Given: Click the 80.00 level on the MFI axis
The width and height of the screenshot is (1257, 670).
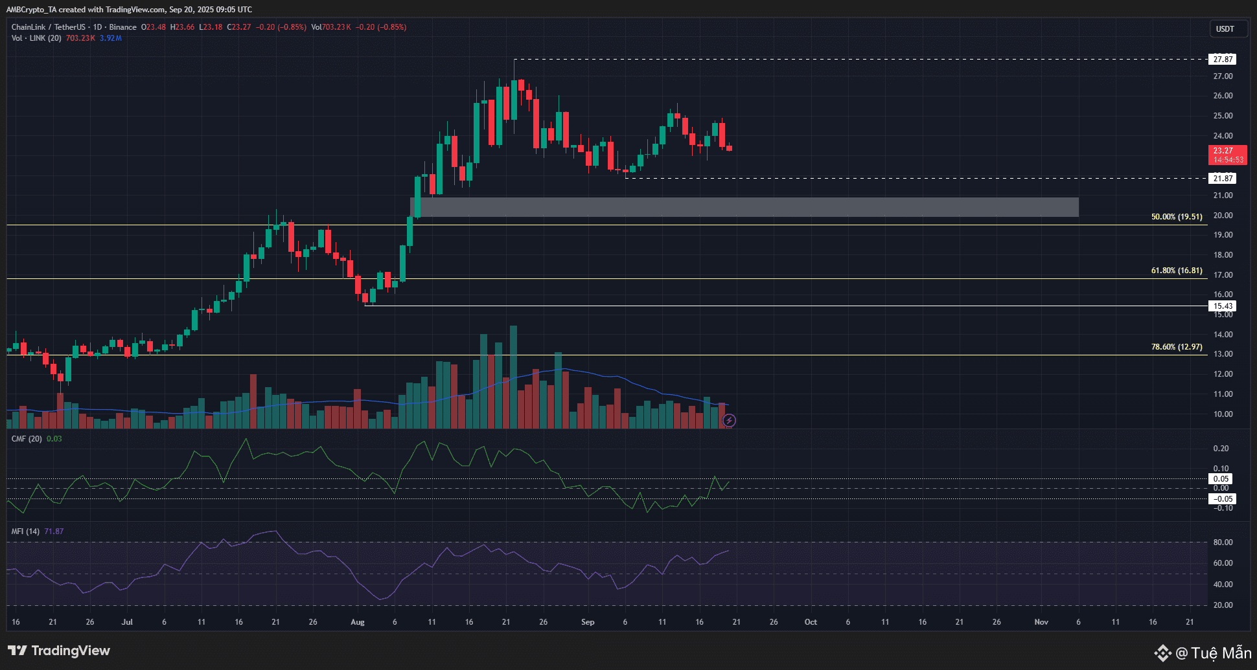Looking at the screenshot, I should click(x=1223, y=542).
